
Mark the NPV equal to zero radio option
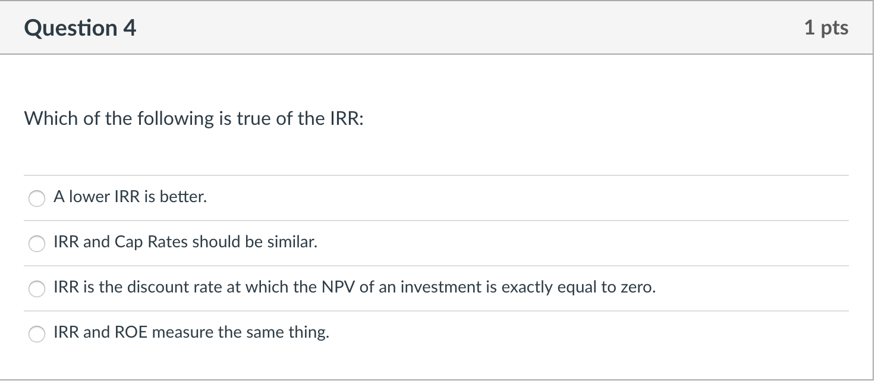[x=37, y=289]
